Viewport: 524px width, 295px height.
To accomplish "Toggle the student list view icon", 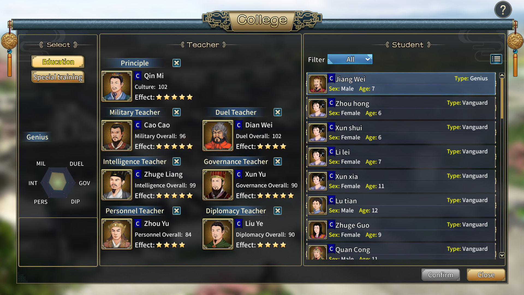I will point(496,59).
